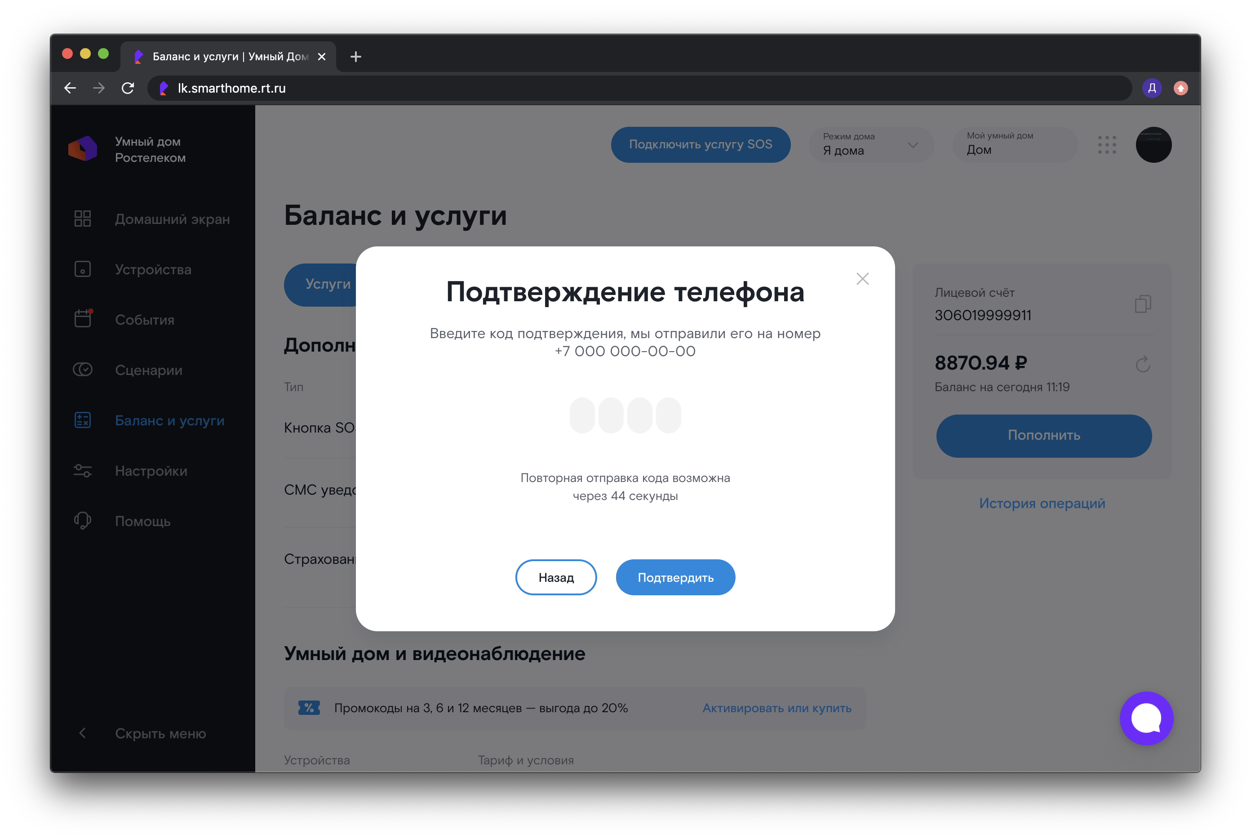Screen dimensions: 1251x839
Task: Copy the account number icon
Action: 1142,304
